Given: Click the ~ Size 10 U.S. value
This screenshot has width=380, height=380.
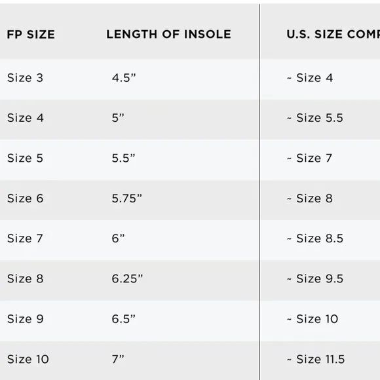Looking at the screenshot, I should click(x=313, y=318).
